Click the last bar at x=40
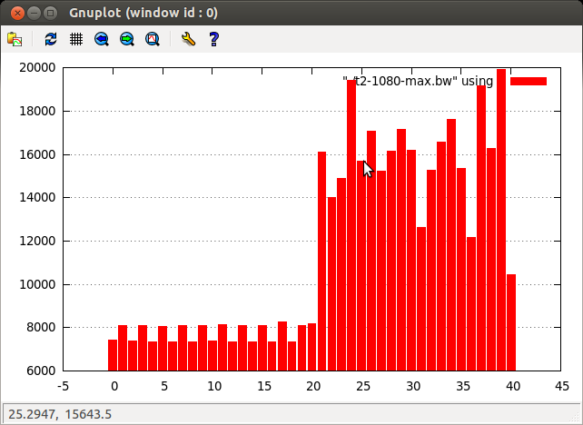 point(511,322)
